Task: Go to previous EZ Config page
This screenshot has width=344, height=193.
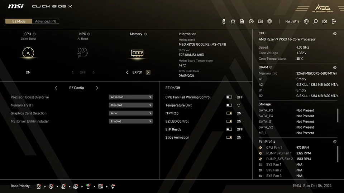Action: click(56, 88)
